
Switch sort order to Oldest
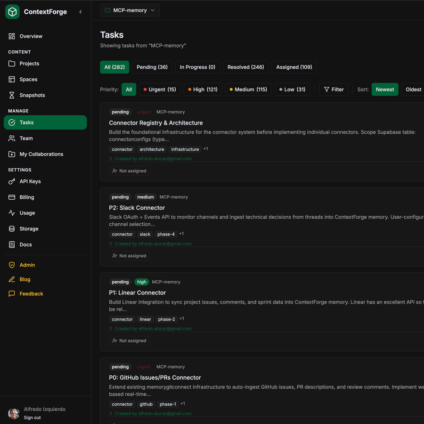pos(412,89)
